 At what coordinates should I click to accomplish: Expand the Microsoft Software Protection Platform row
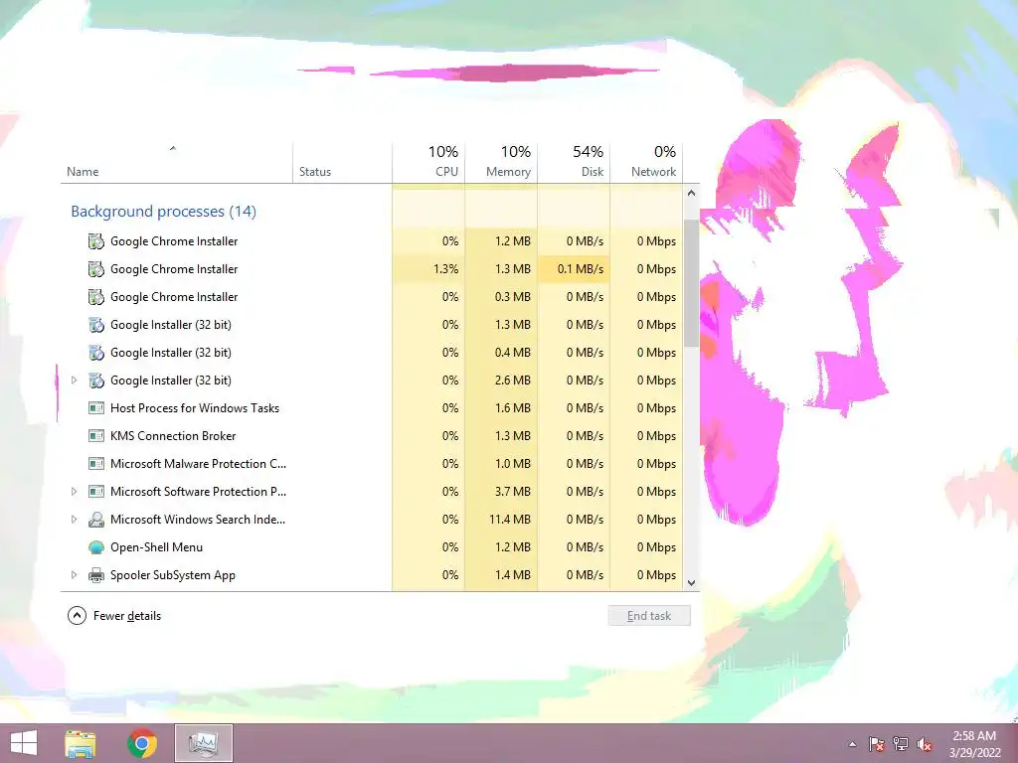pos(74,492)
